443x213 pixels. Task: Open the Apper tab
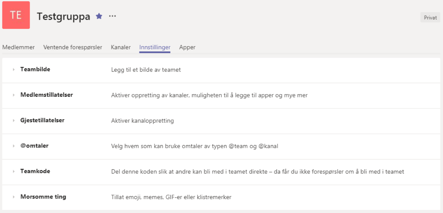pos(187,47)
